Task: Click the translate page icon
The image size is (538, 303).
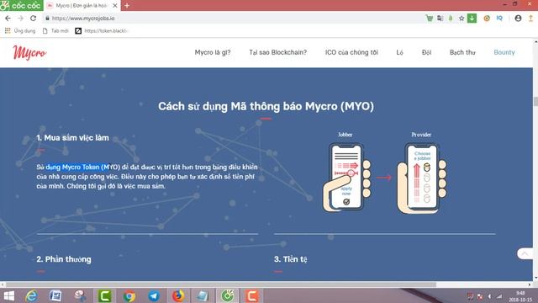Action: (440, 19)
